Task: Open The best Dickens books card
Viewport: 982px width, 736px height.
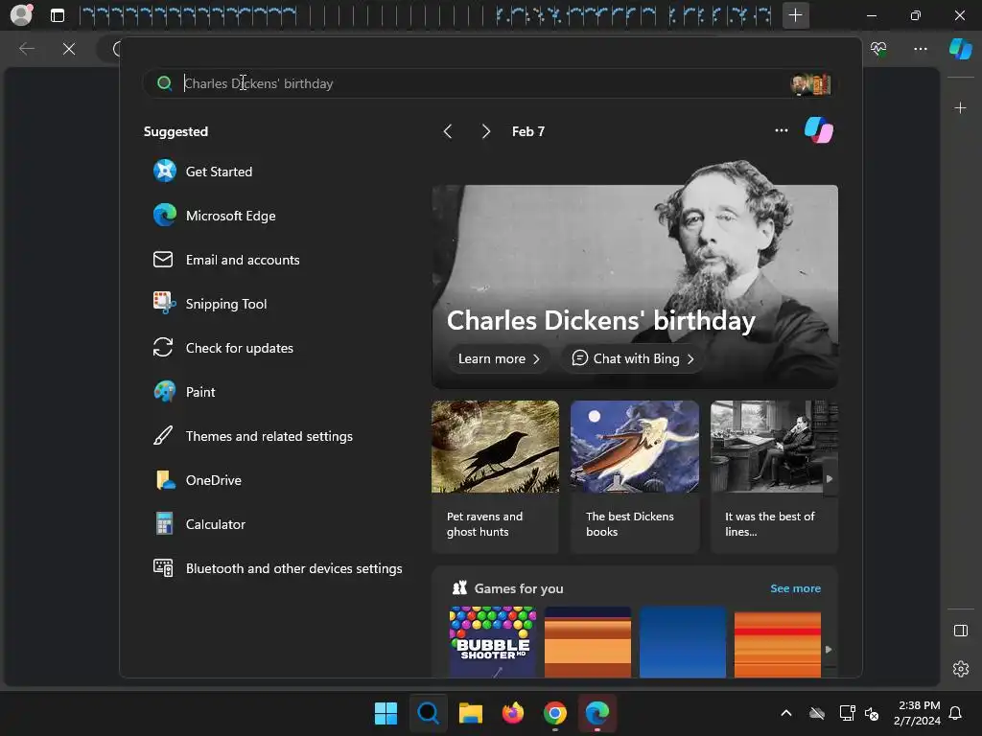Action: click(635, 476)
